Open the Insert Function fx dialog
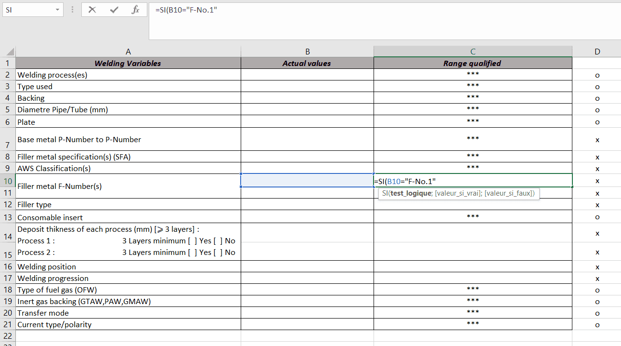This screenshot has height=346, width=621. tap(135, 10)
